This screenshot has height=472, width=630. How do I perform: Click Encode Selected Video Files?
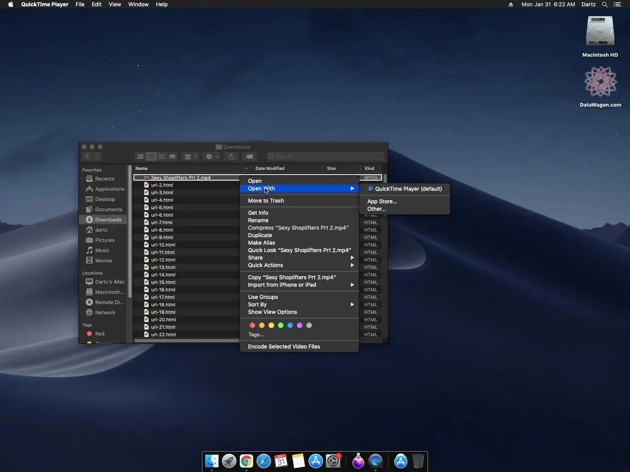[299, 347]
